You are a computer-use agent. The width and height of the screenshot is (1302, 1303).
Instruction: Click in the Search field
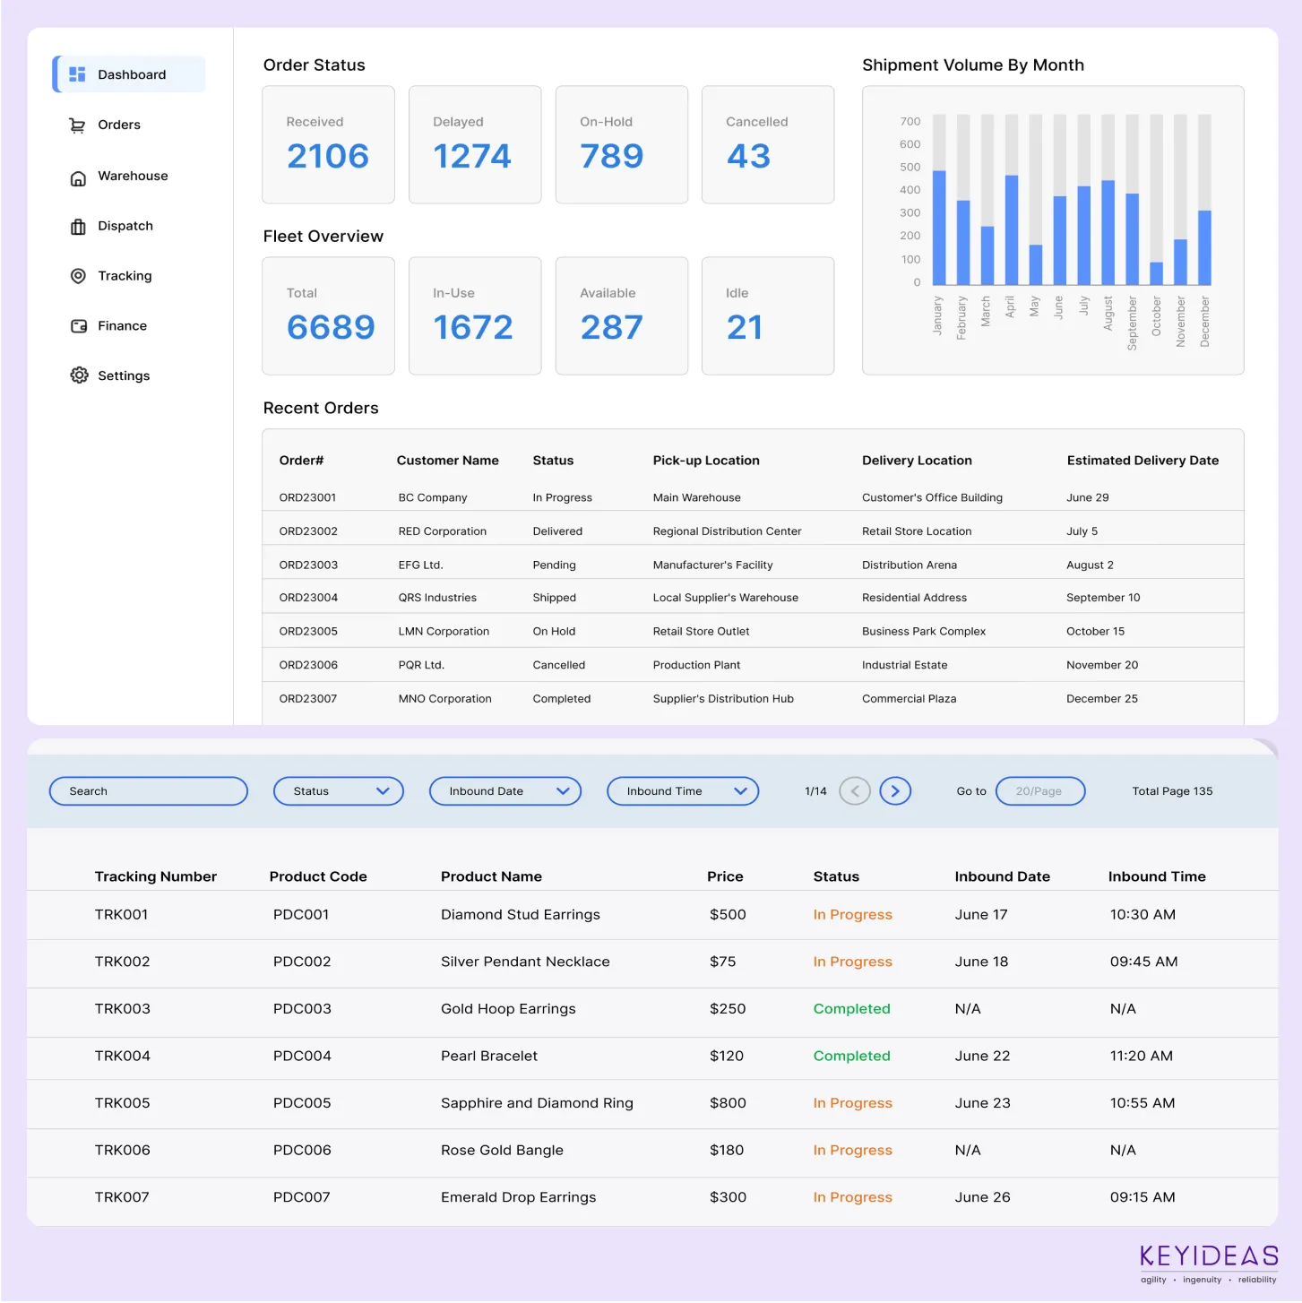pyautogui.click(x=148, y=791)
